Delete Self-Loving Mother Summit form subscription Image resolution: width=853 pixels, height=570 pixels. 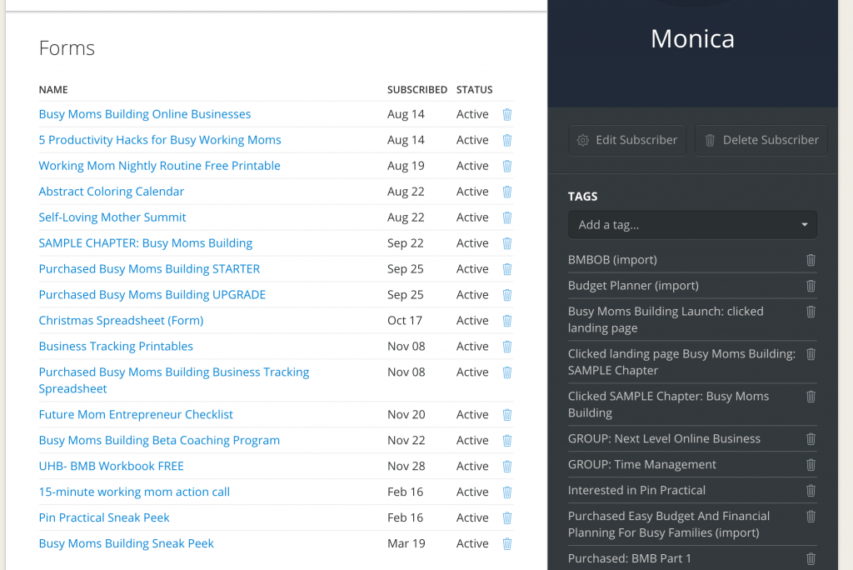tap(507, 217)
